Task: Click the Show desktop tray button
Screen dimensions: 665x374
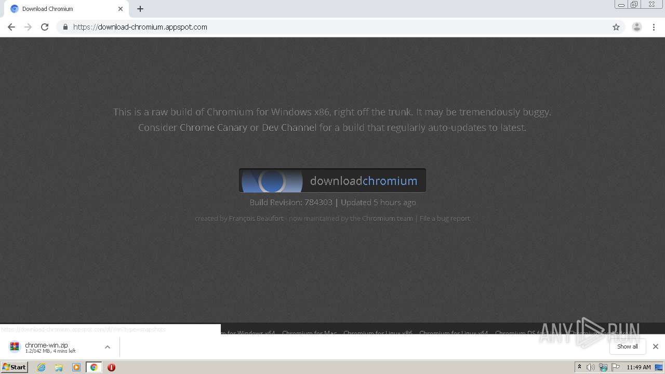Action: click(x=660, y=367)
